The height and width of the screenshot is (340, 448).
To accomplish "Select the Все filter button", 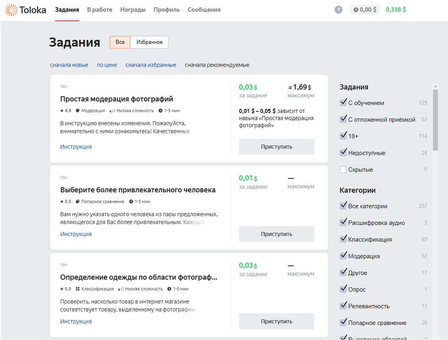I will coord(120,42).
